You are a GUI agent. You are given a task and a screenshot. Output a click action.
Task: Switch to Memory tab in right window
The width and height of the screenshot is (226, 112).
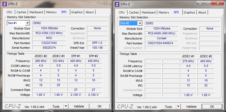coord(164,12)
